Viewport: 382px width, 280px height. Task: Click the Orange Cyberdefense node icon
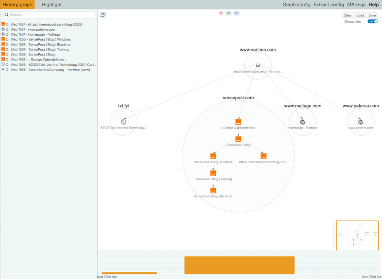tap(238, 122)
